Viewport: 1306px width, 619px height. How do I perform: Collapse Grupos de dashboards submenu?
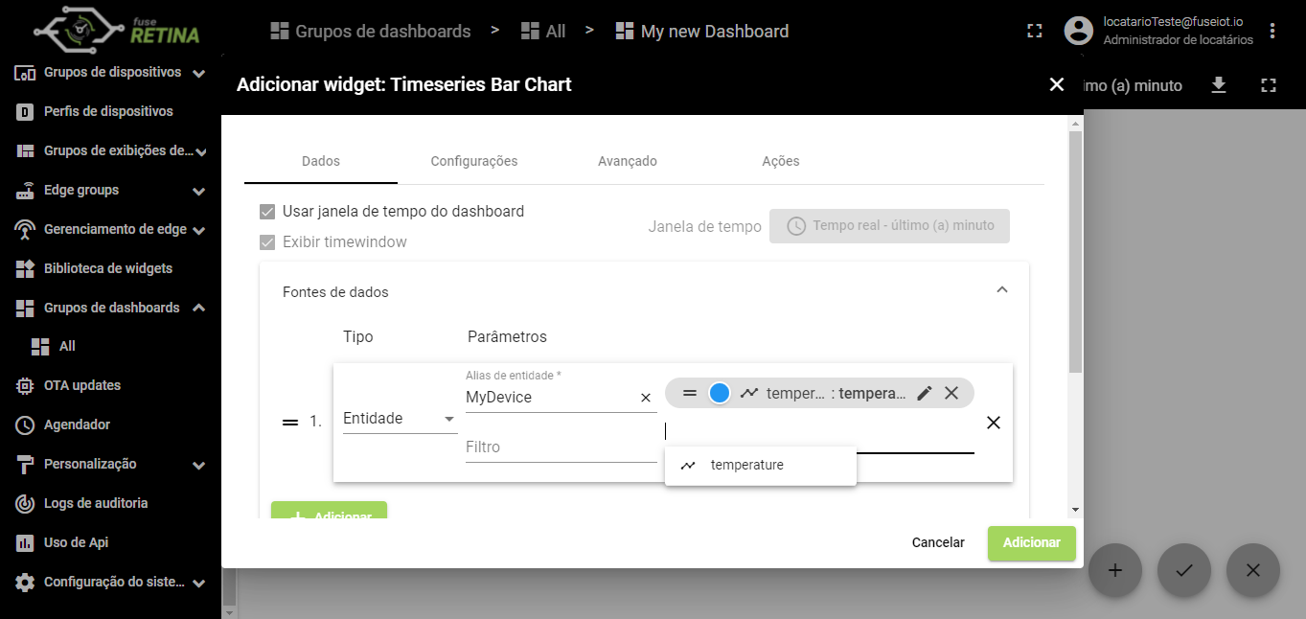coord(198,308)
